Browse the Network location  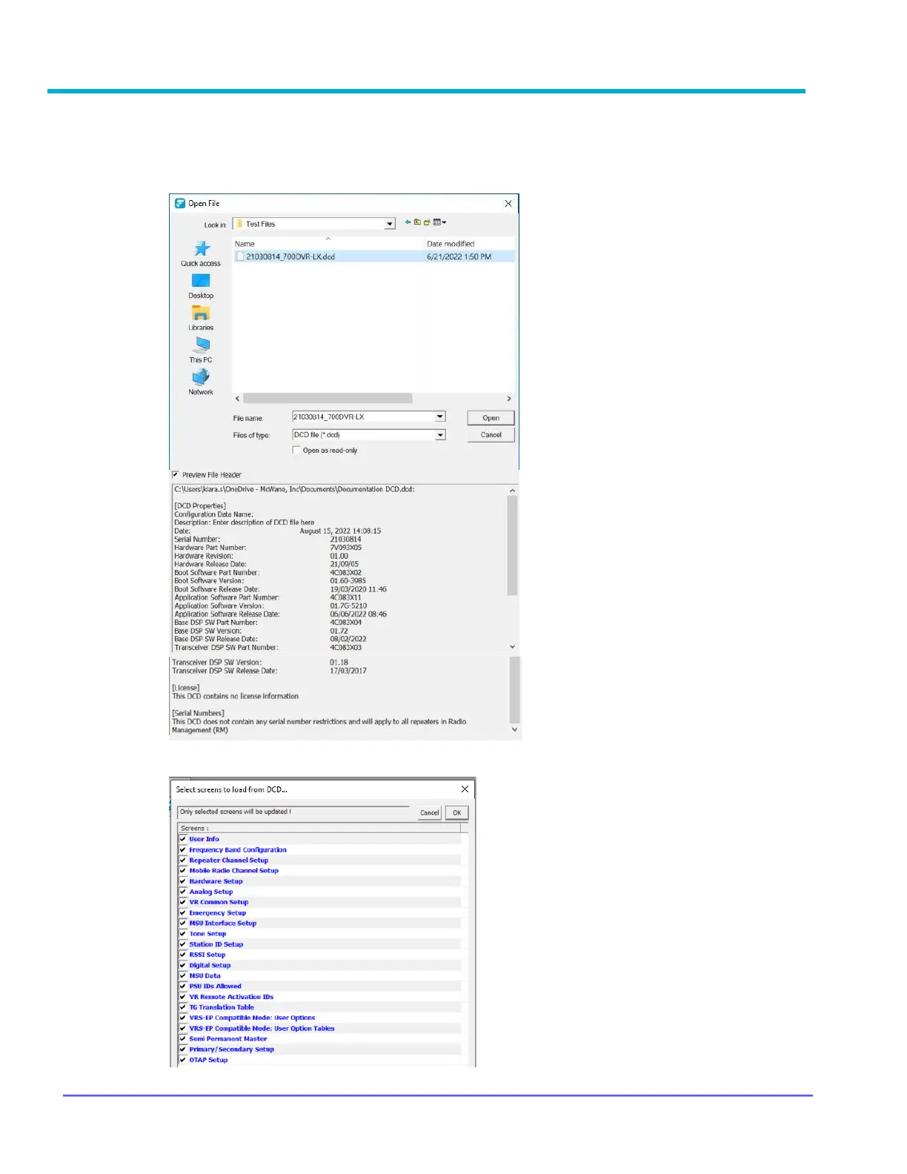201,382
